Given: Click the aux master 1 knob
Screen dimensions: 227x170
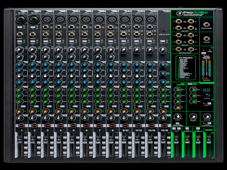Looking at the screenshot, I should click(178, 90).
